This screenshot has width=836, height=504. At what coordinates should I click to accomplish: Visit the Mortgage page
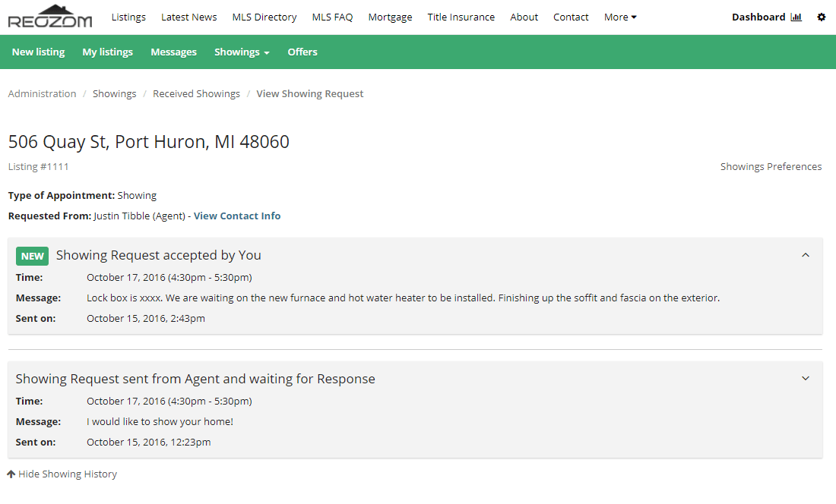pos(390,17)
